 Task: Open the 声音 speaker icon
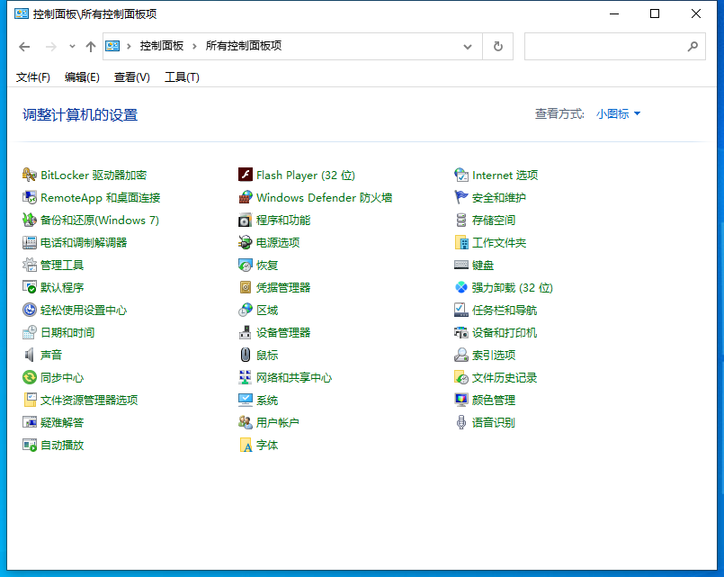[30, 356]
